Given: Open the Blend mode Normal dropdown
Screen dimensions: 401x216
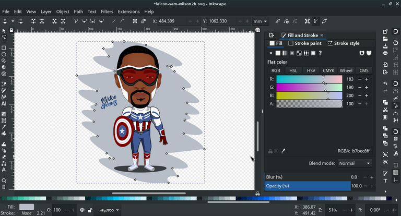Looking at the screenshot, I should (355, 163).
